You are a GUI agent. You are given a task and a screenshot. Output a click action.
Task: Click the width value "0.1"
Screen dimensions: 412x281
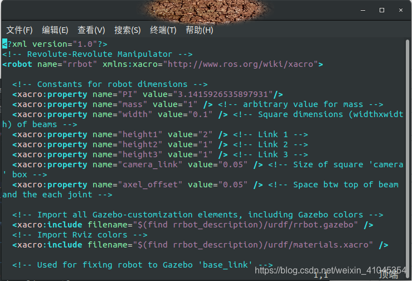(201, 114)
